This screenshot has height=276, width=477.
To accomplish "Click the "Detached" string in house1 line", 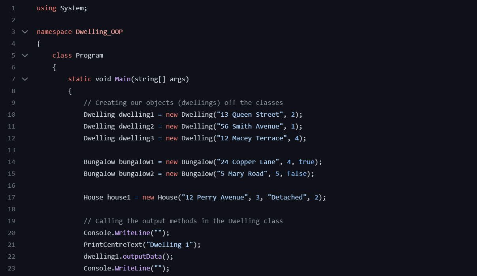I will pyautogui.click(x=287, y=197).
